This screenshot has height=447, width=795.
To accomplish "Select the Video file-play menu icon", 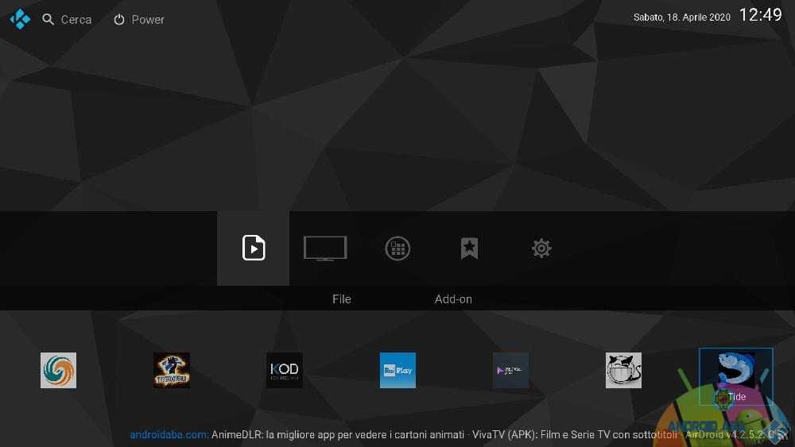I will click(254, 248).
